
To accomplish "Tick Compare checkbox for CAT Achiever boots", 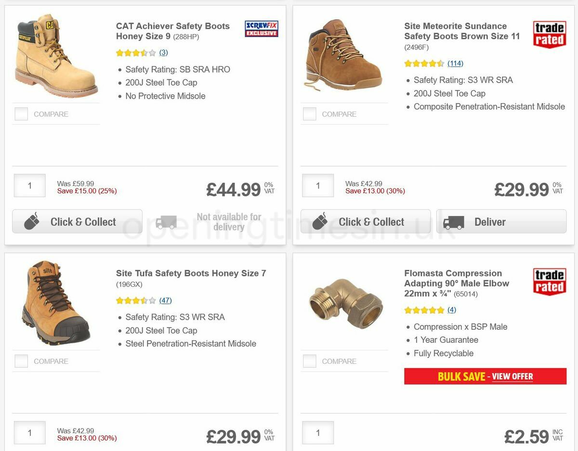I will [x=21, y=114].
